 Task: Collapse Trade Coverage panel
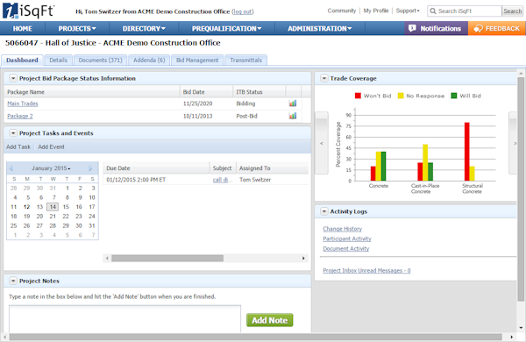coord(324,78)
